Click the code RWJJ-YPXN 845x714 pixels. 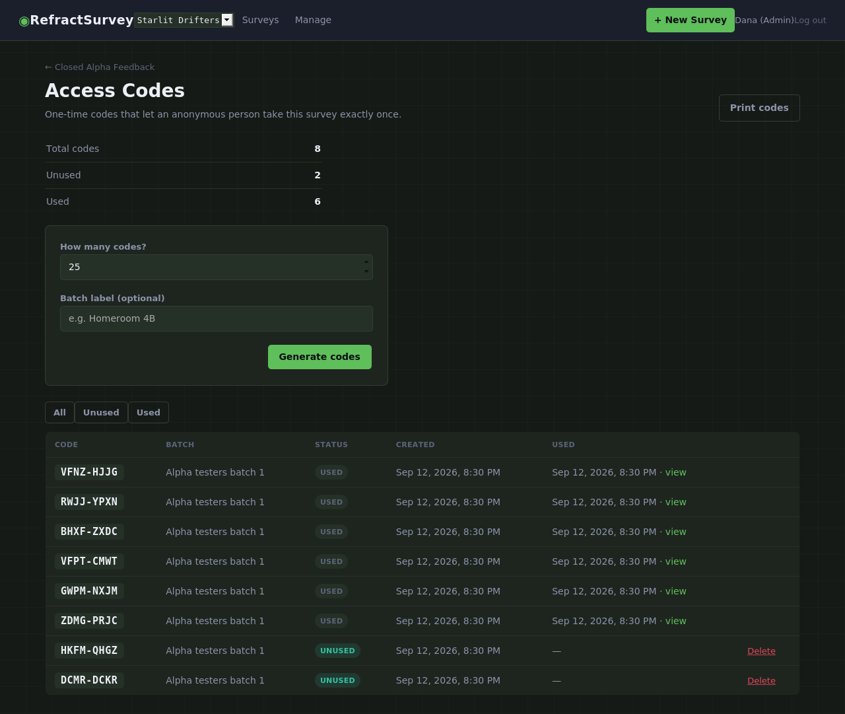tap(89, 502)
